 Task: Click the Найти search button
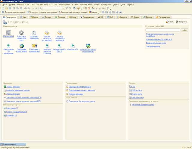point(184,30)
